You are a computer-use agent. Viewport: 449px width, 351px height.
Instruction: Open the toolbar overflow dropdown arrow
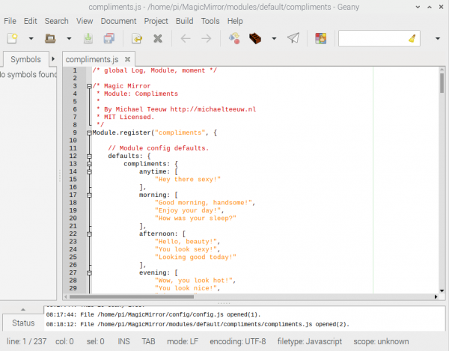coord(438,38)
